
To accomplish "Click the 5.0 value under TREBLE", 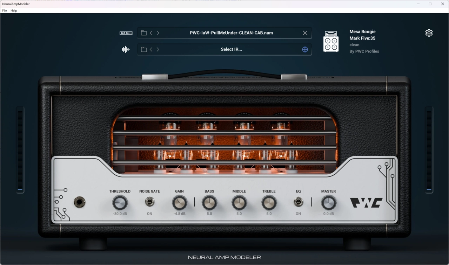I will click(269, 214).
